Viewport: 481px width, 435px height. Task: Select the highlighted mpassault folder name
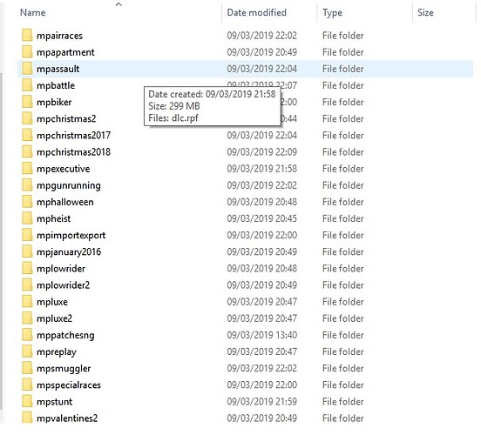coord(58,69)
